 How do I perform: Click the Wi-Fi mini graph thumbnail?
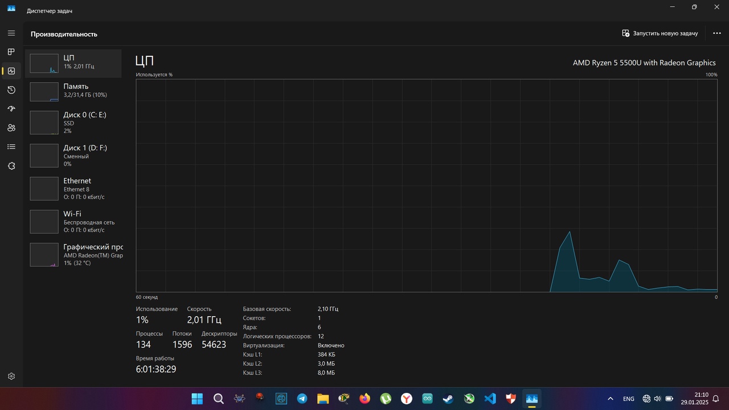coord(44,222)
